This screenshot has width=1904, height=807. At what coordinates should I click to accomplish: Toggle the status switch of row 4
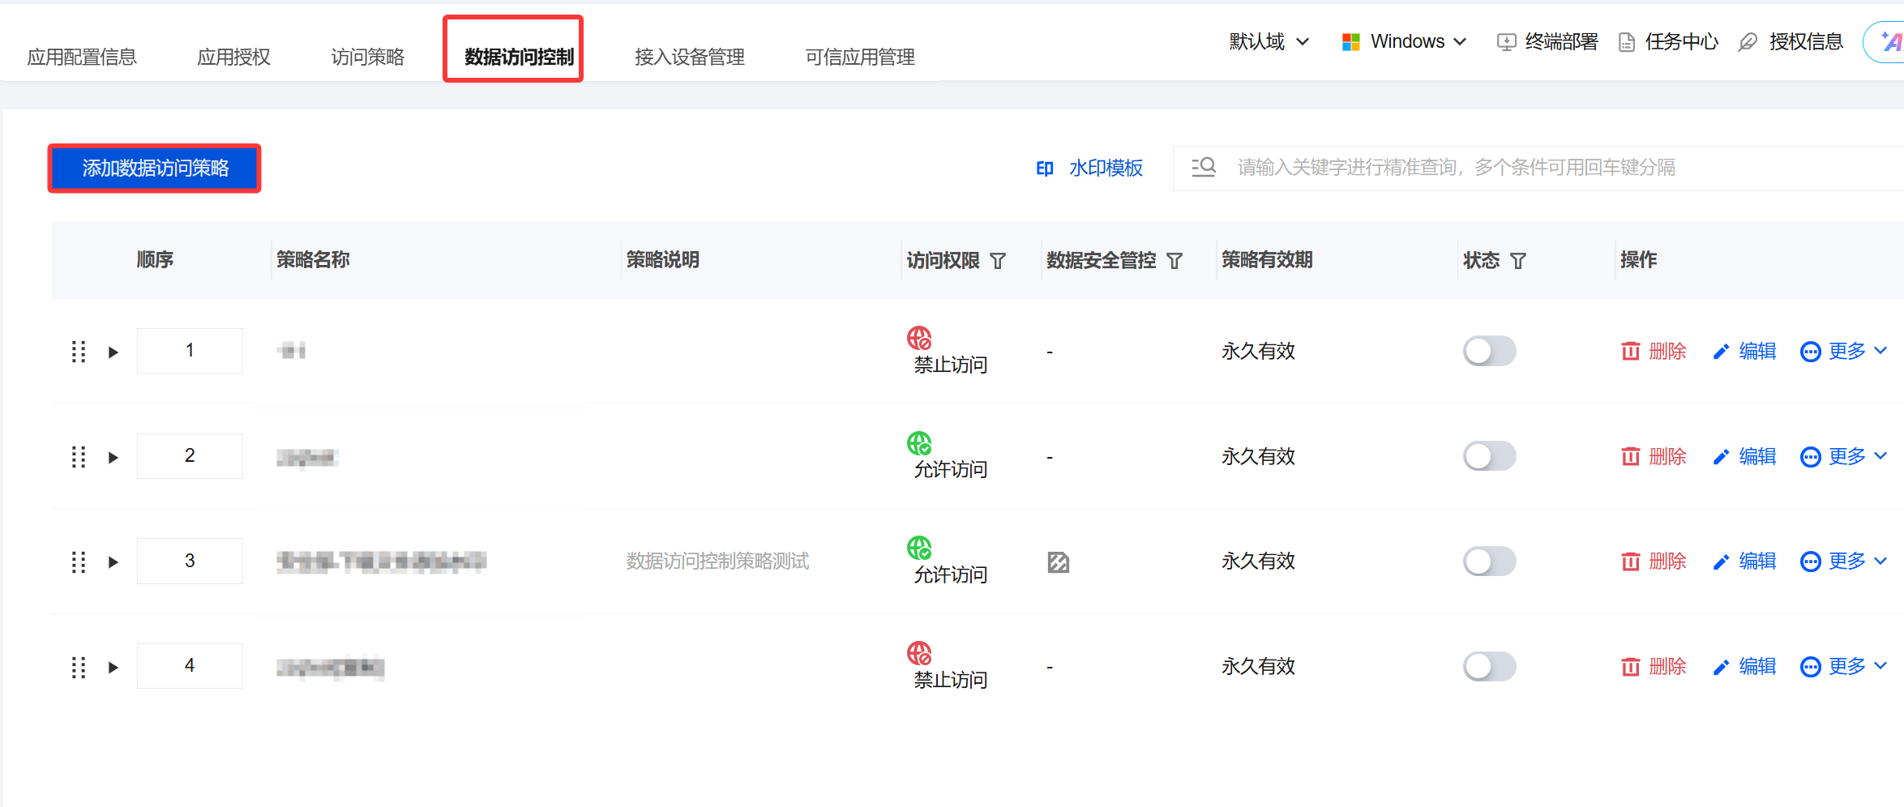[x=1489, y=667]
